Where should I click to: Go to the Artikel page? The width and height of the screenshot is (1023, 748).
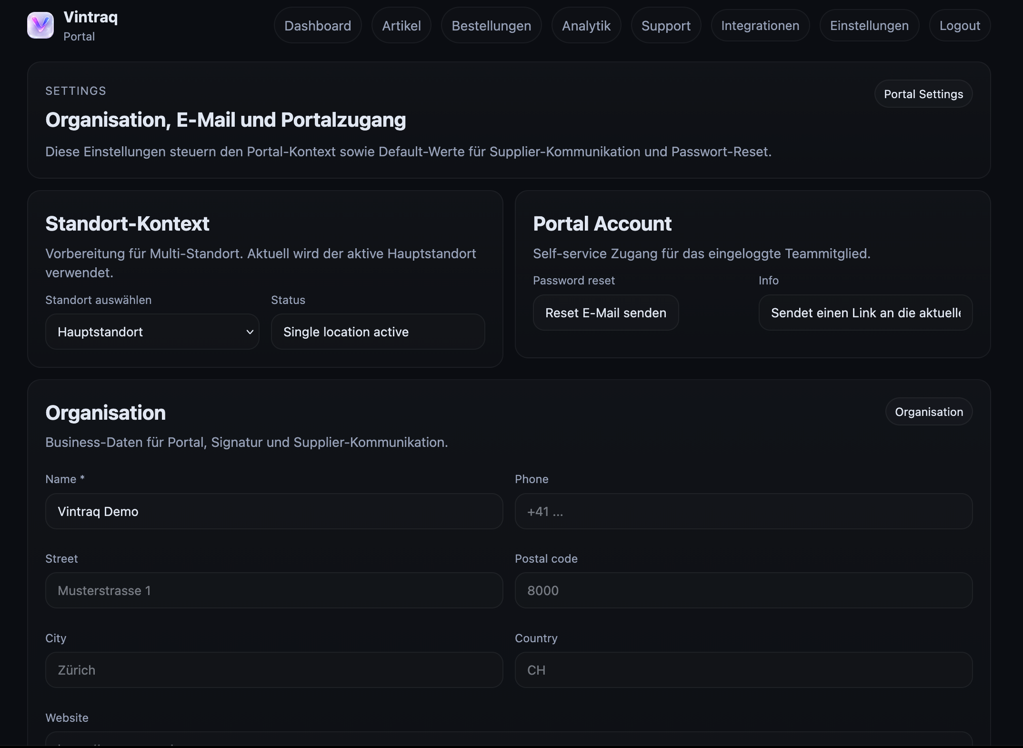click(x=401, y=26)
